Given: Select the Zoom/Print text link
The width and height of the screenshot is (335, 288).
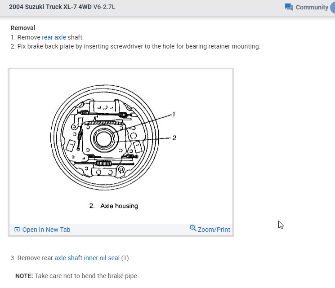Looking at the screenshot, I should (x=214, y=230).
